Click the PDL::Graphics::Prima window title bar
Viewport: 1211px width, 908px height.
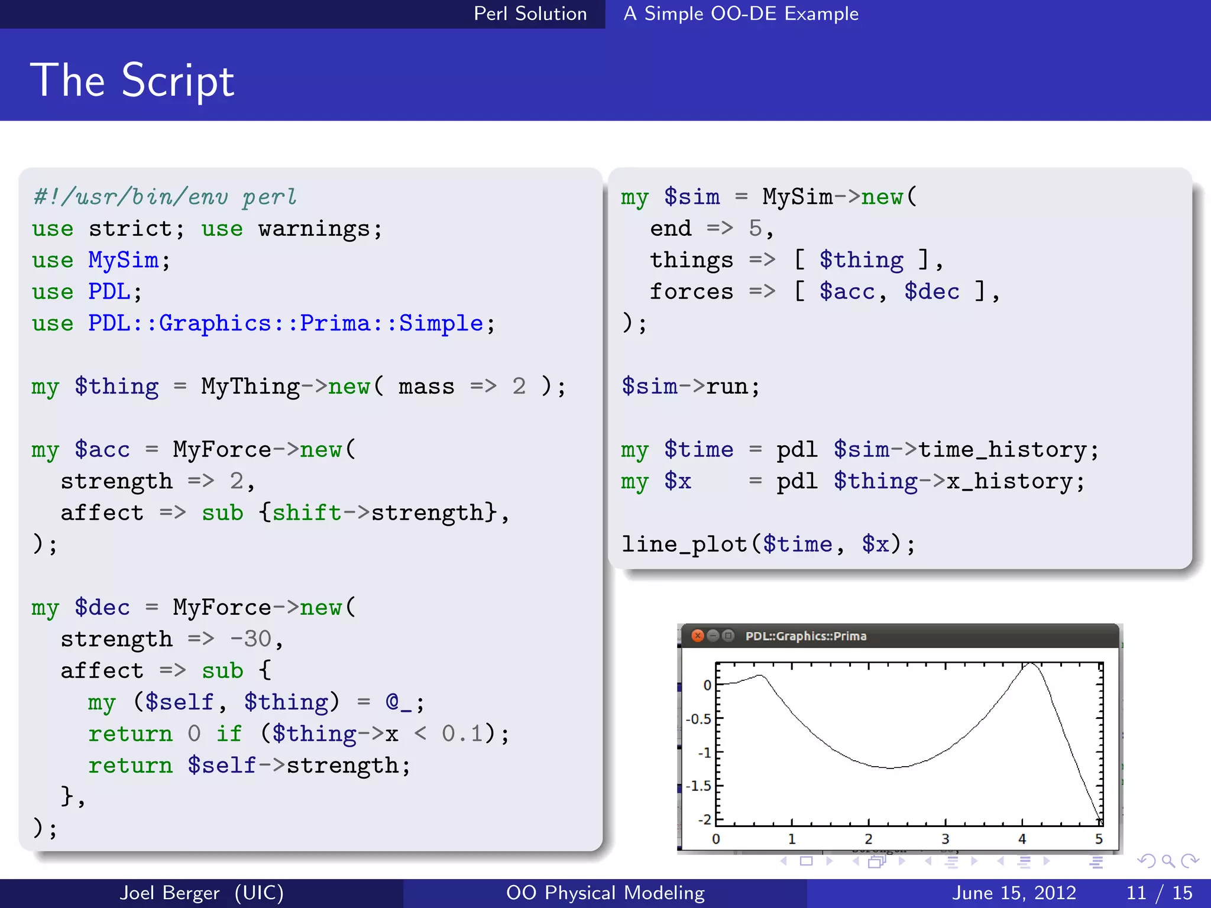899,636
